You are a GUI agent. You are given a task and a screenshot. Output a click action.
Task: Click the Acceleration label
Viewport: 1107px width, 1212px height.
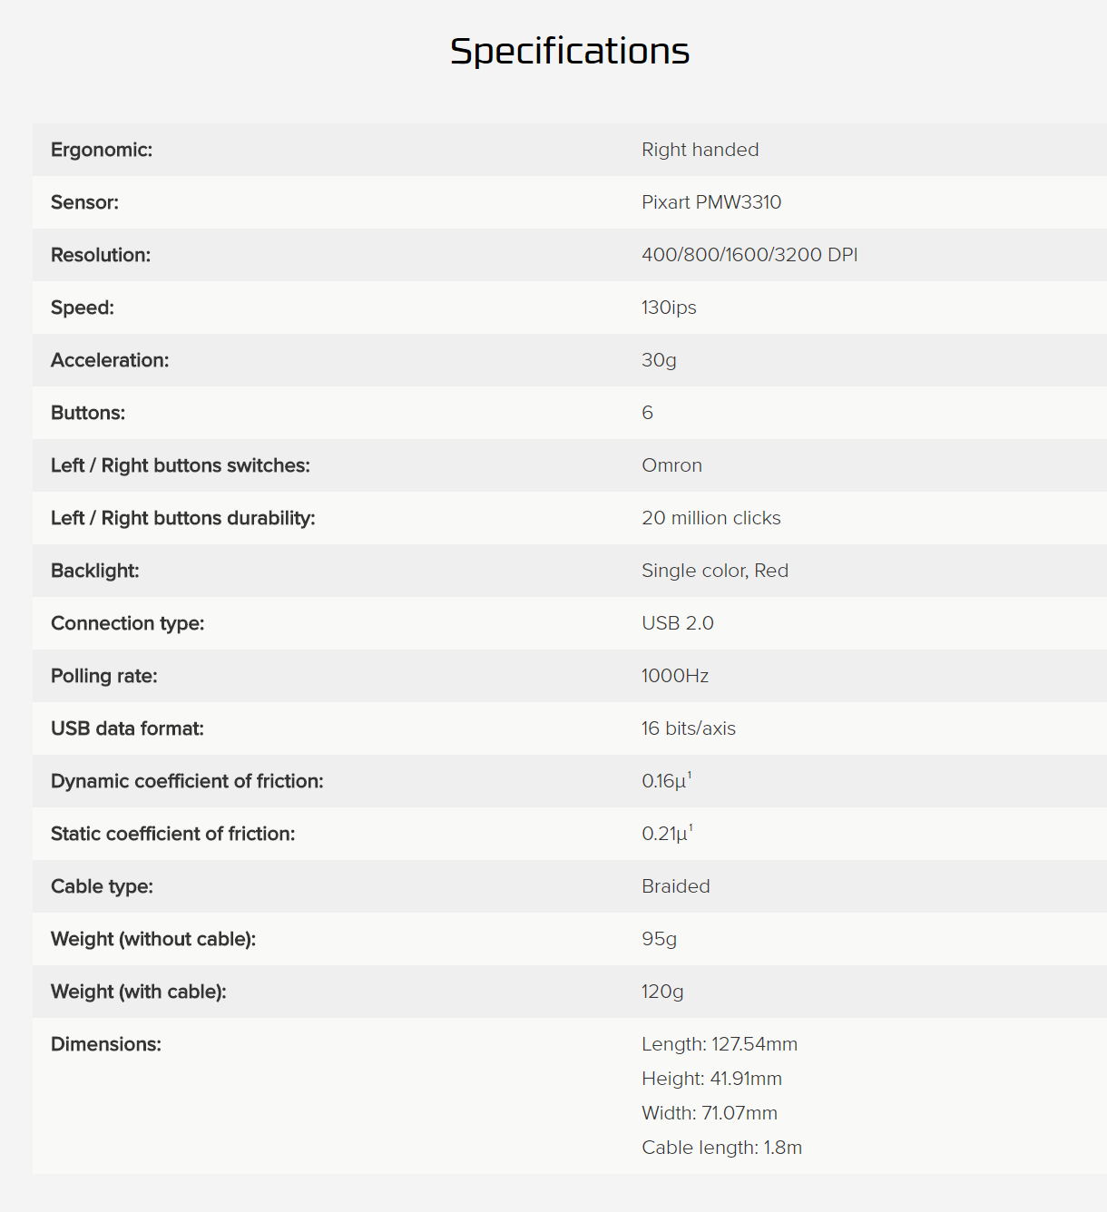(110, 360)
